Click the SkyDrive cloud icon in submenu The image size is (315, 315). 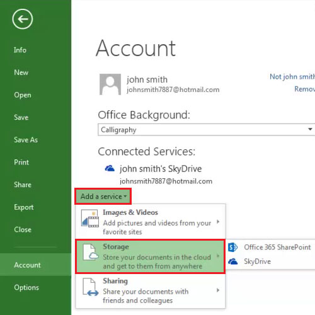tap(232, 261)
